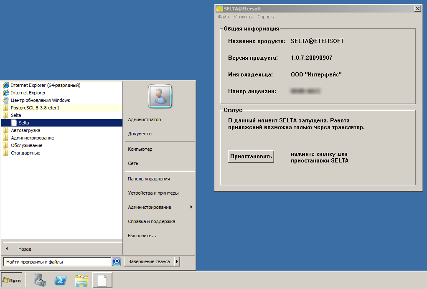This screenshot has width=427, height=289.
Task: Click the SELTA app taskbar button
Action: [102, 280]
